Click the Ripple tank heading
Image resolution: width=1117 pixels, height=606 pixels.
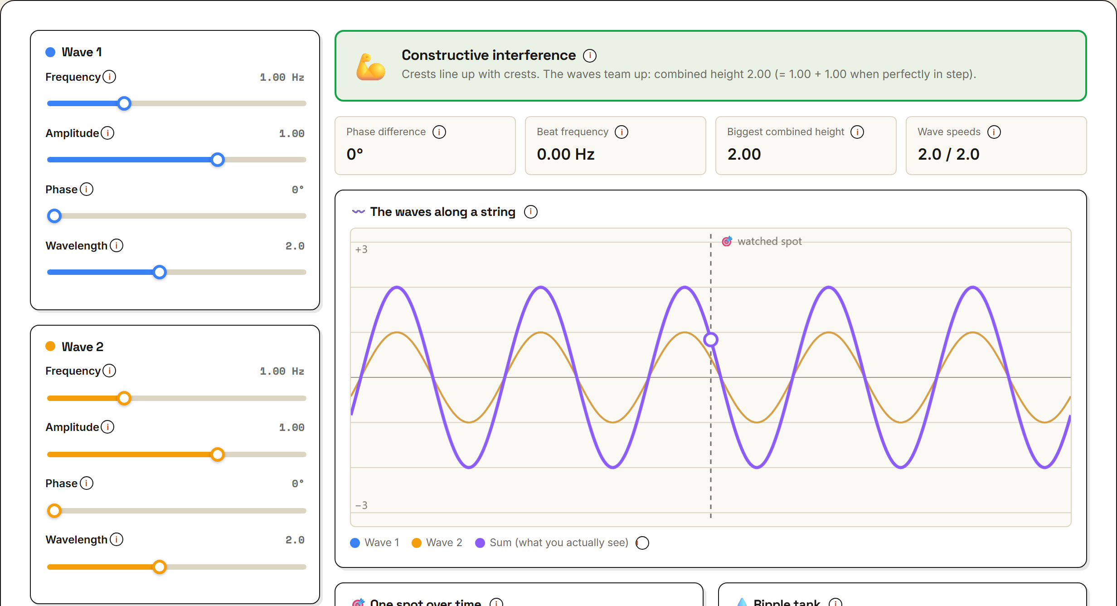[x=787, y=602]
